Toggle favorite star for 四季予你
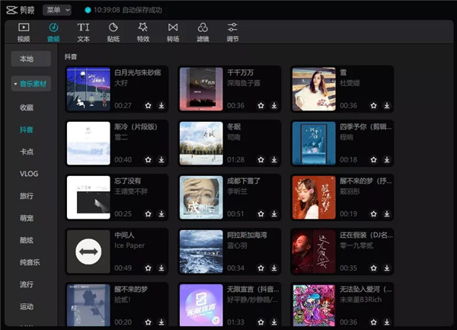This screenshot has width=457, height=330. pyautogui.click(x=373, y=160)
